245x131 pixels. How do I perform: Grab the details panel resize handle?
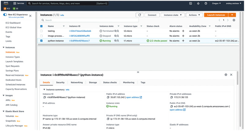(138, 72)
